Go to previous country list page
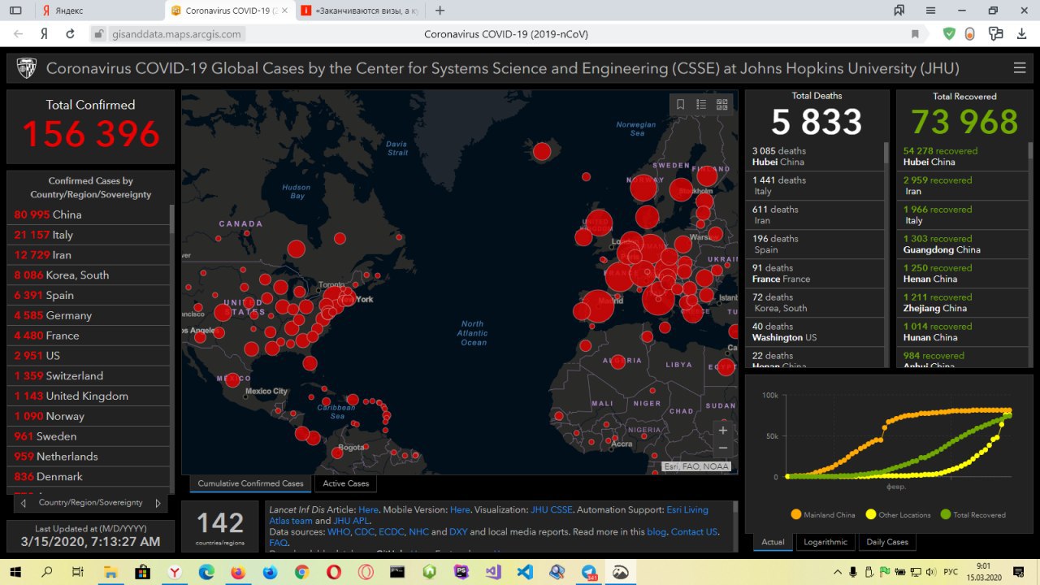 [x=24, y=504]
